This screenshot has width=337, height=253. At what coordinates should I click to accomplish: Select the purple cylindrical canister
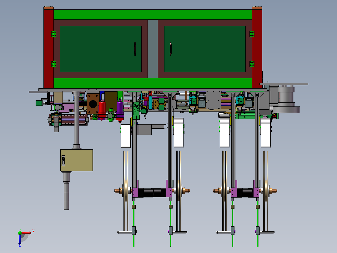[x=120, y=110]
